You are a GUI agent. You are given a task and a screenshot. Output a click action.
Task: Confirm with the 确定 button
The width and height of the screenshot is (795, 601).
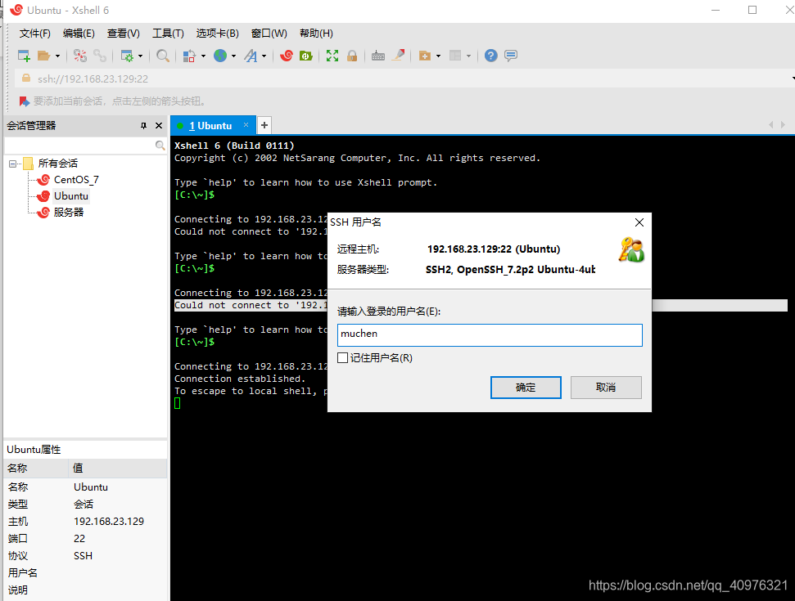[526, 388]
